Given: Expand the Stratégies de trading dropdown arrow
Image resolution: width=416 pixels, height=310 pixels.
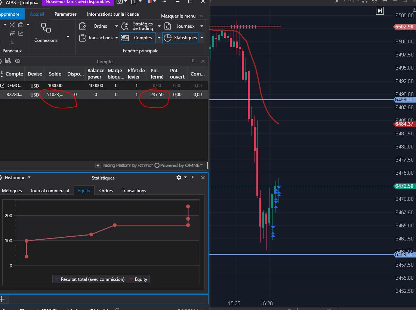Looking at the screenshot, I should click(x=159, y=26).
